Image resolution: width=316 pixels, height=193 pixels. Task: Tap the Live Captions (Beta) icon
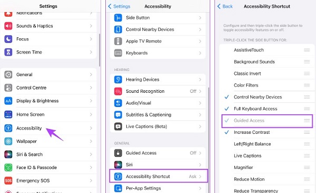118,126
